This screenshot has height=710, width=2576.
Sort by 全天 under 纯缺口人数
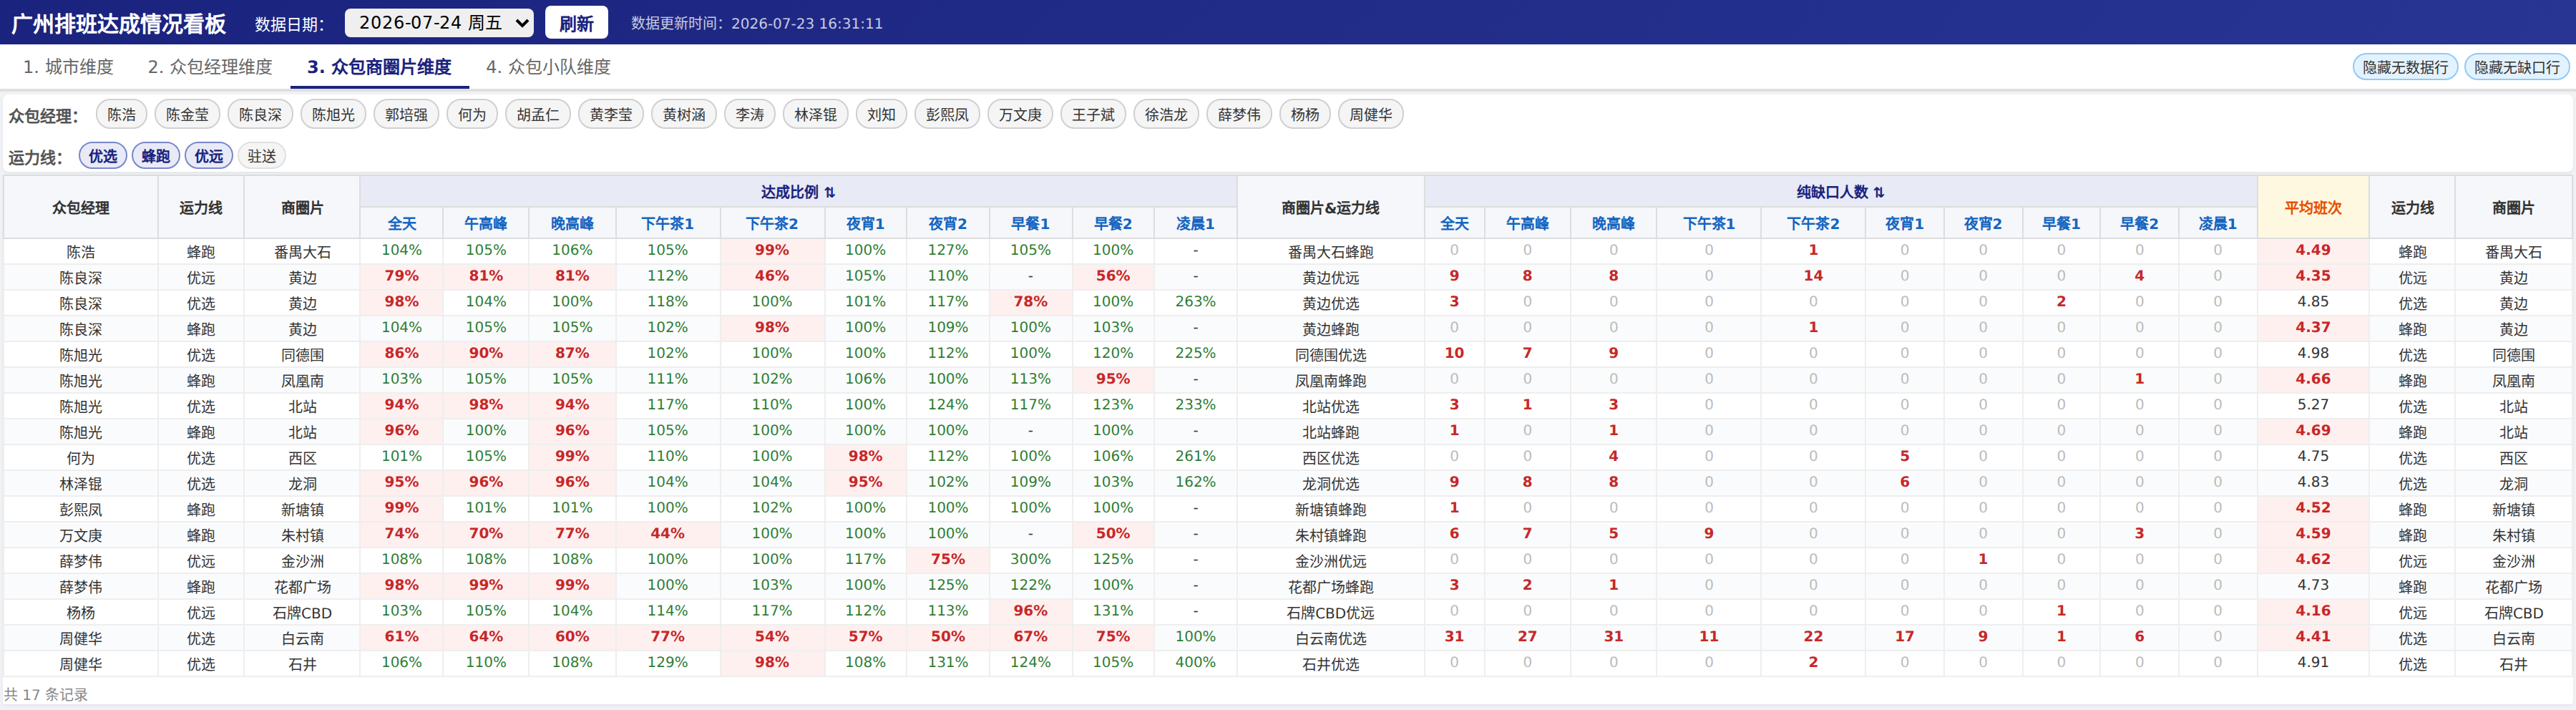pyautogui.click(x=1454, y=224)
